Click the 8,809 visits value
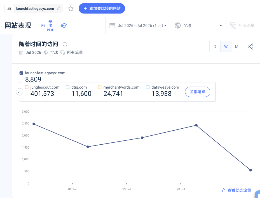The width and height of the screenshot is (260, 208). click(33, 79)
